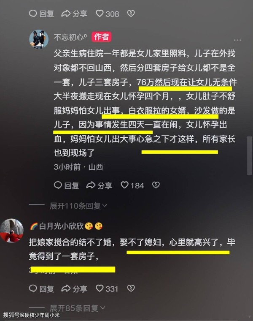253x321 pixels.
Task: Open 不忘初心 author's avatar
Action: pyautogui.click(x=39, y=39)
